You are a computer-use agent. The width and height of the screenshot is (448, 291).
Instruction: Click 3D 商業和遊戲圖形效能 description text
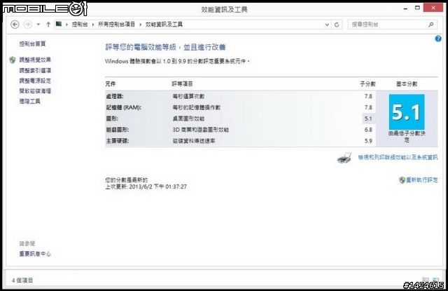(201, 130)
